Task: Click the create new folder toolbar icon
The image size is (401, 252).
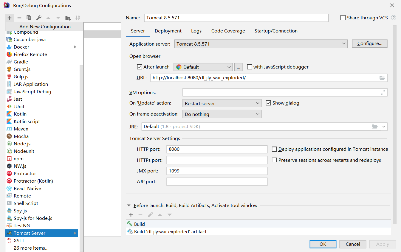Action: pos(68,18)
